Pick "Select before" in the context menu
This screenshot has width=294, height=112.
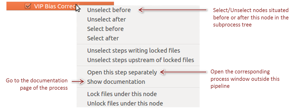tap(105, 29)
